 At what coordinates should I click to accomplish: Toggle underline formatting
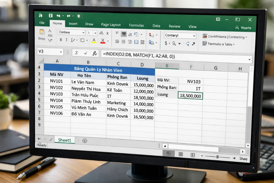pyautogui.click(x=72, y=40)
